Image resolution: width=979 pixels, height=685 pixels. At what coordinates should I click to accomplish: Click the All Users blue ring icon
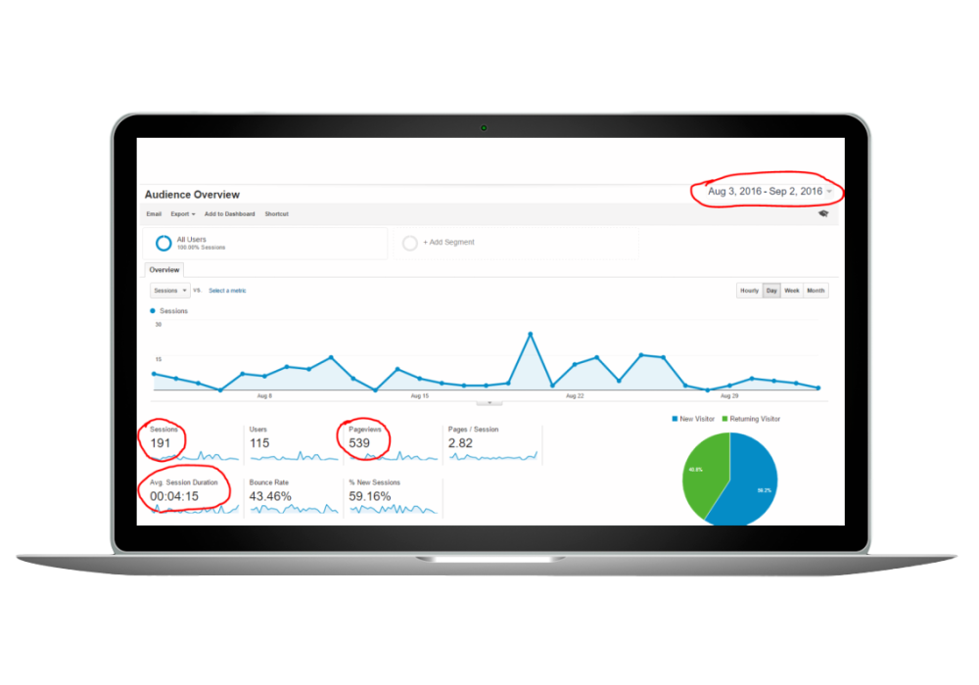tap(163, 243)
